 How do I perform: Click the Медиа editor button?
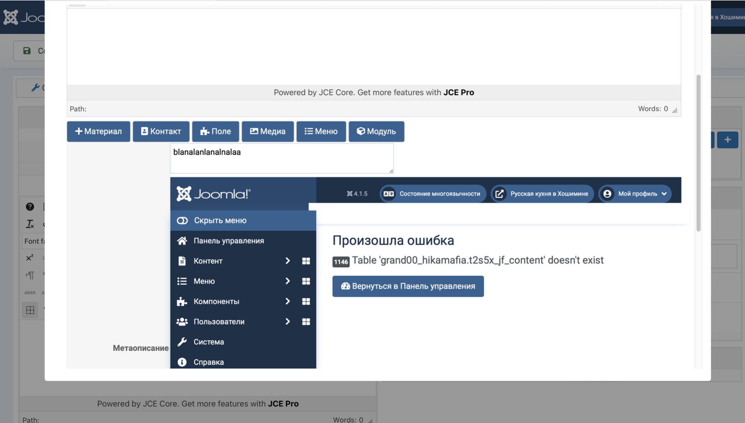tap(268, 131)
